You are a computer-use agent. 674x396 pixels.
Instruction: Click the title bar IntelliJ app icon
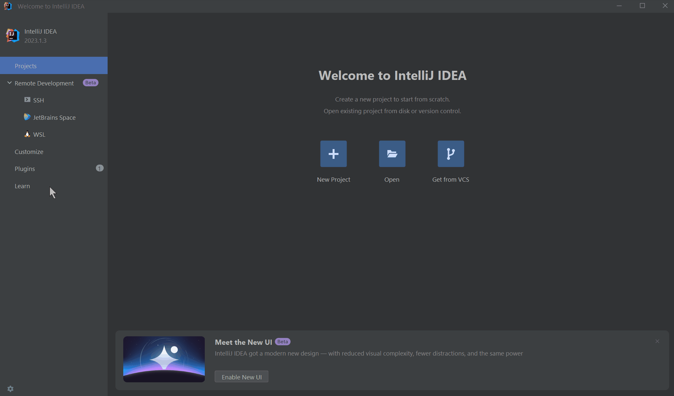pos(8,6)
